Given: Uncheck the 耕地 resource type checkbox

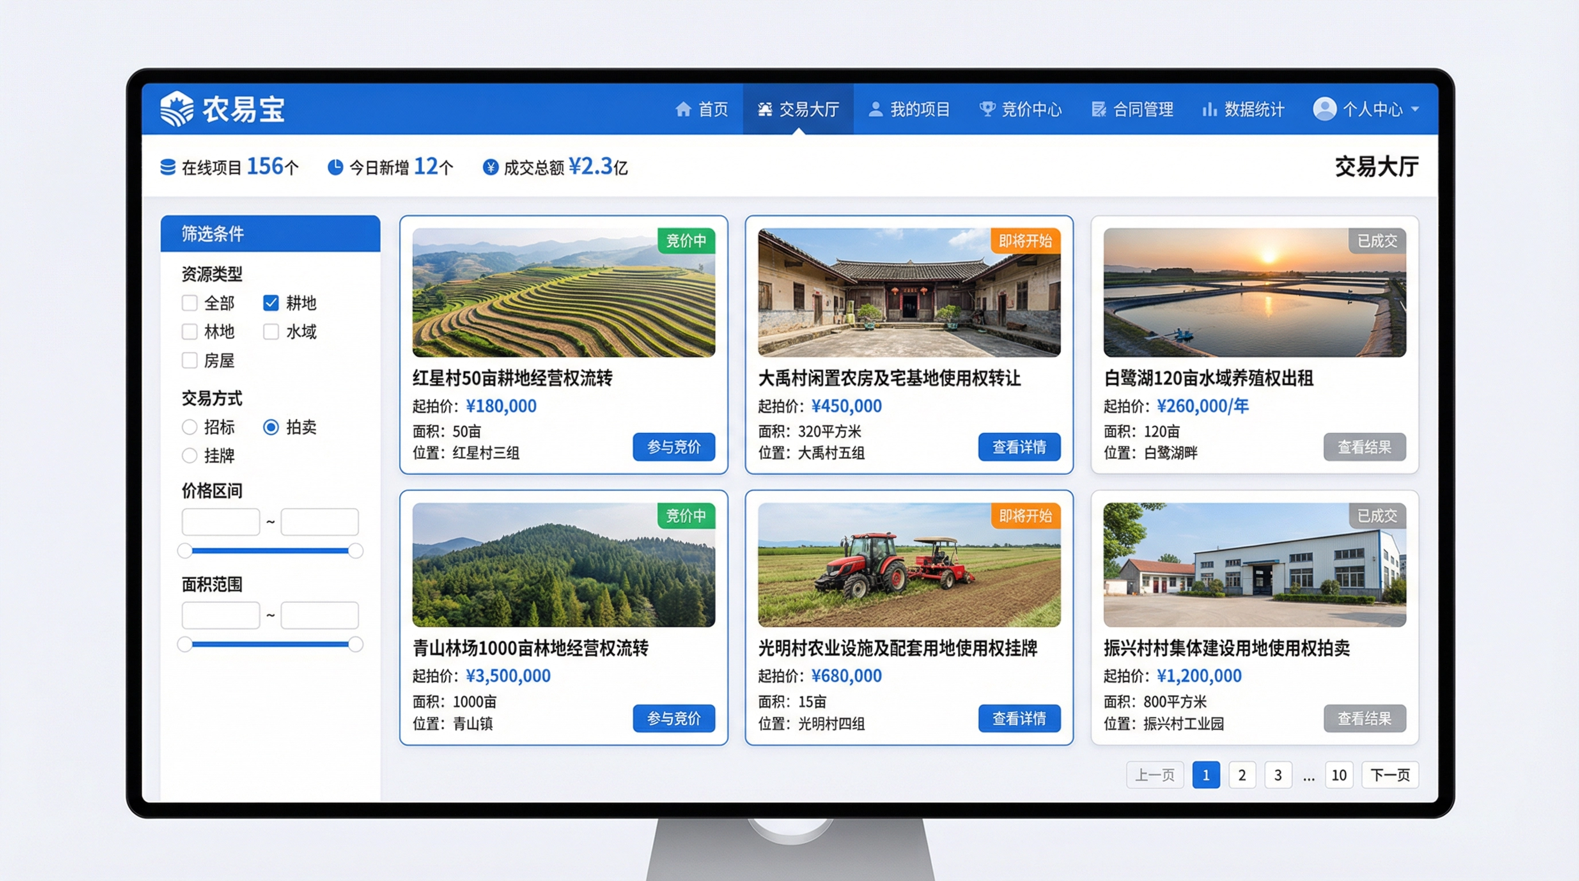Looking at the screenshot, I should (x=271, y=303).
